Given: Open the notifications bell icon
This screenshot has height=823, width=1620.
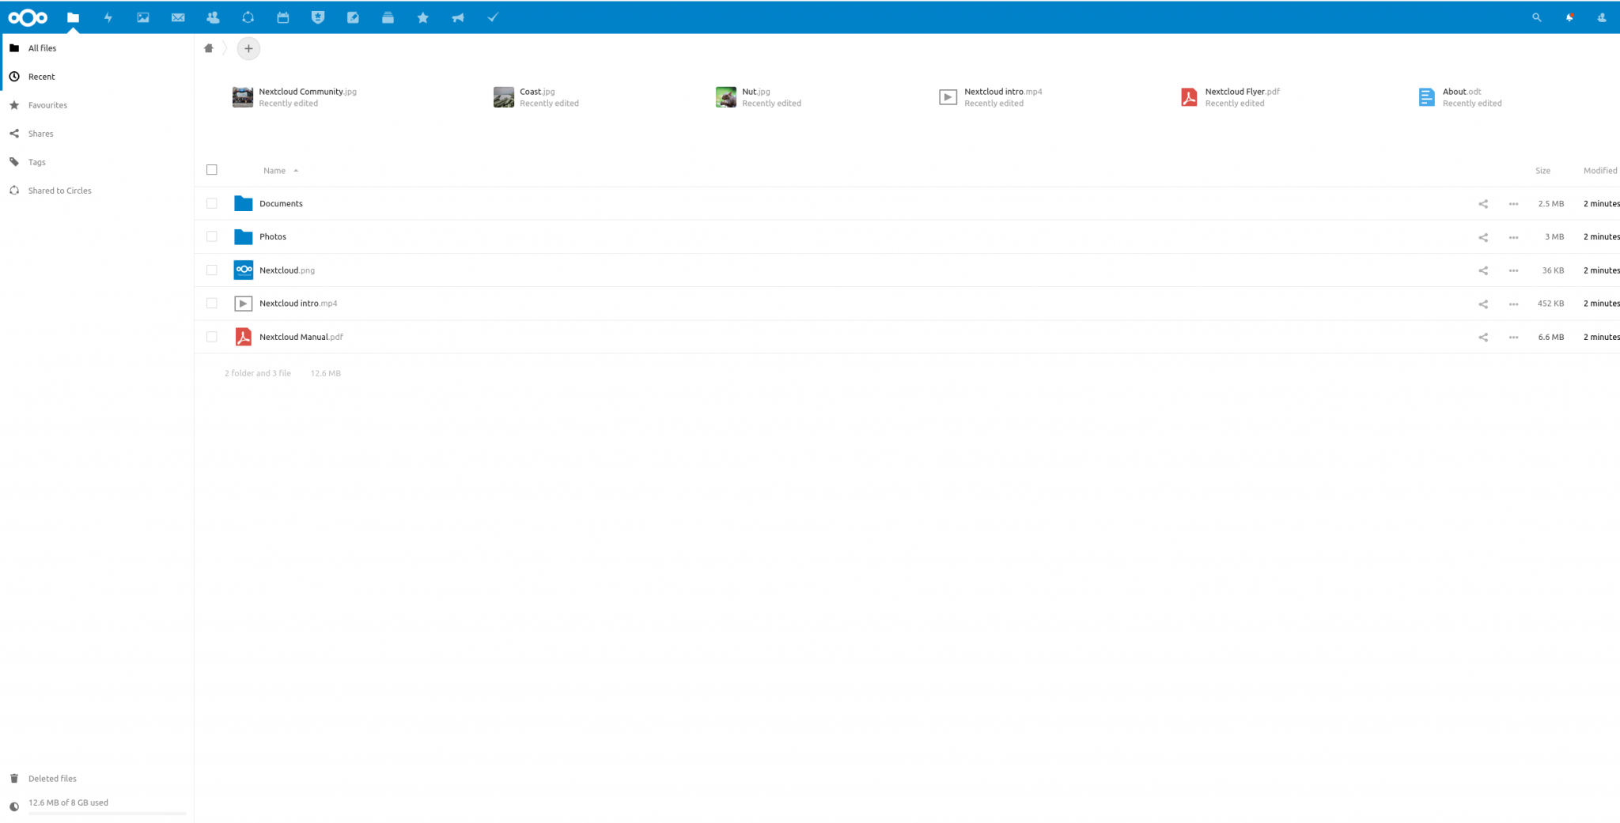Looking at the screenshot, I should (1569, 17).
